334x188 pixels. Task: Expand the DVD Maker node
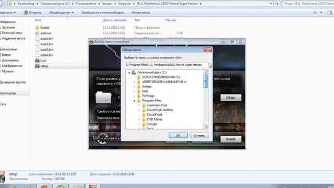click(139, 120)
